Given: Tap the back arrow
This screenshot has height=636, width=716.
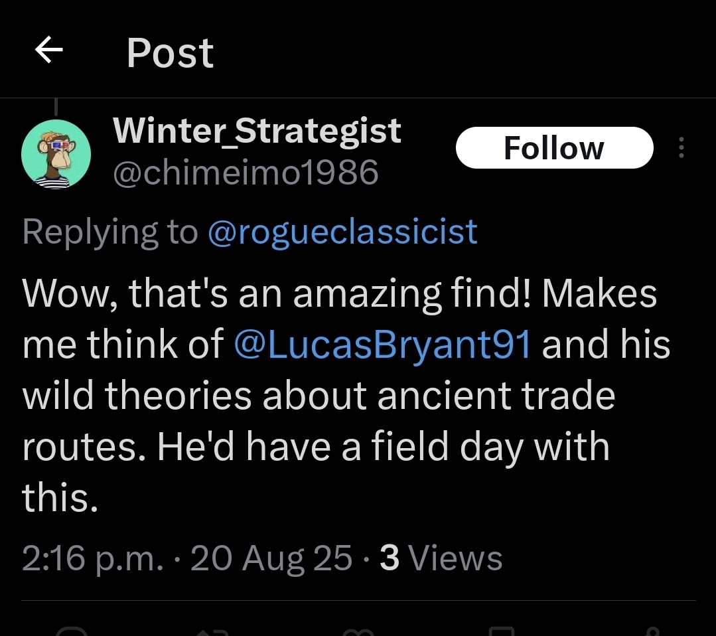Looking at the screenshot, I should (49, 50).
